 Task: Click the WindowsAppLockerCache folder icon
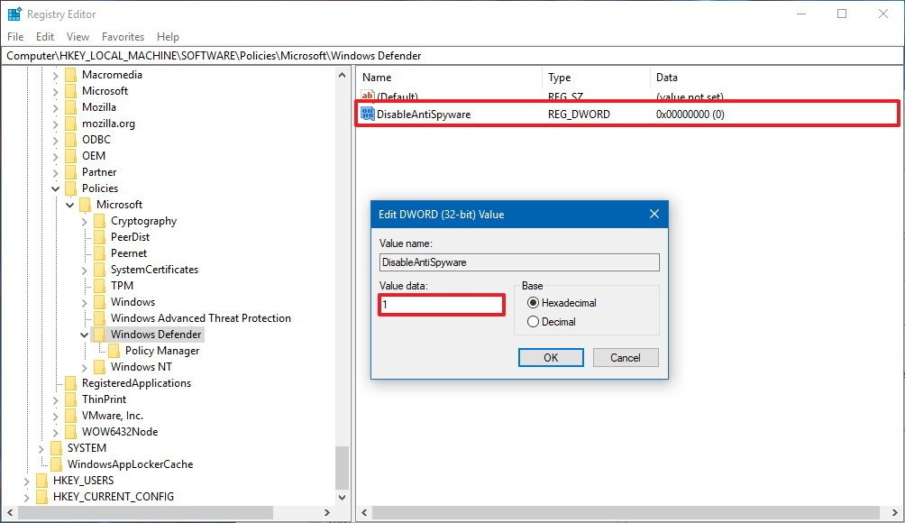click(x=57, y=464)
